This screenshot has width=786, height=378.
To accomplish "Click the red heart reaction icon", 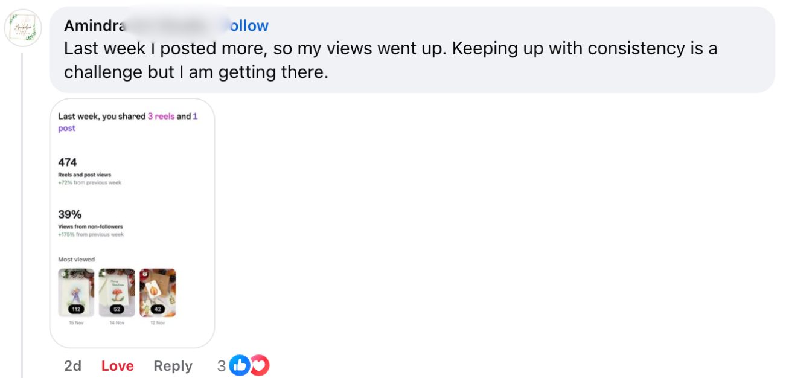I will (x=260, y=365).
